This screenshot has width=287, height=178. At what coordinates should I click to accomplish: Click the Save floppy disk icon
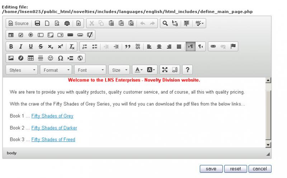(x=37, y=23)
